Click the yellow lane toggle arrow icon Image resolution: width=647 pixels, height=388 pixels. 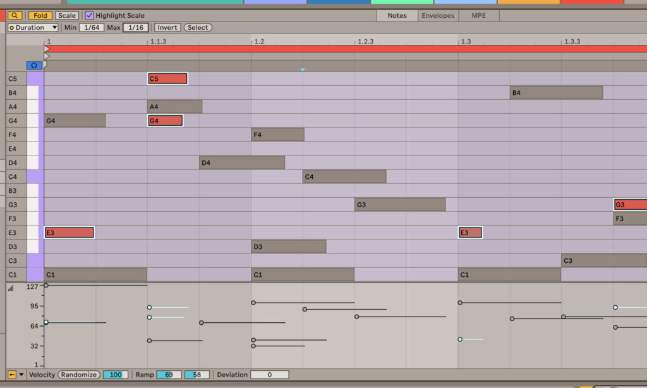(x=11, y=375)
